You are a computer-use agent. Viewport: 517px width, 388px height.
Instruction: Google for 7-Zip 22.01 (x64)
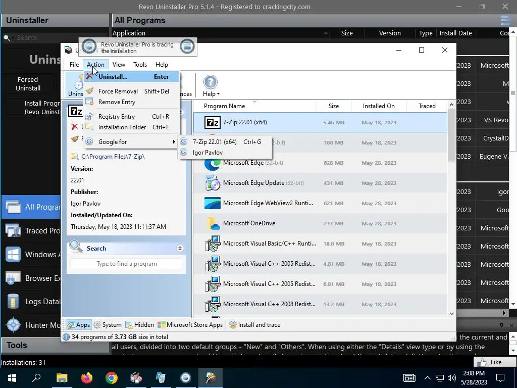(x=225, y=142)
